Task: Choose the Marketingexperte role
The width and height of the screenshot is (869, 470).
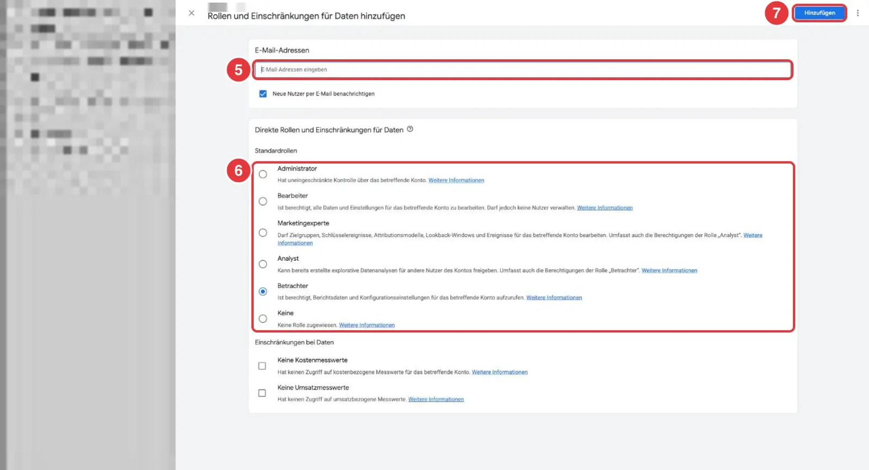Action: 263,233
